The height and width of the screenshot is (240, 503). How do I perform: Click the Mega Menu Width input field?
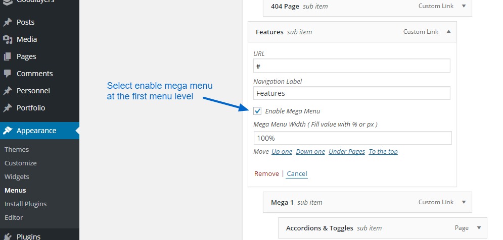click(x=352, y=138)
